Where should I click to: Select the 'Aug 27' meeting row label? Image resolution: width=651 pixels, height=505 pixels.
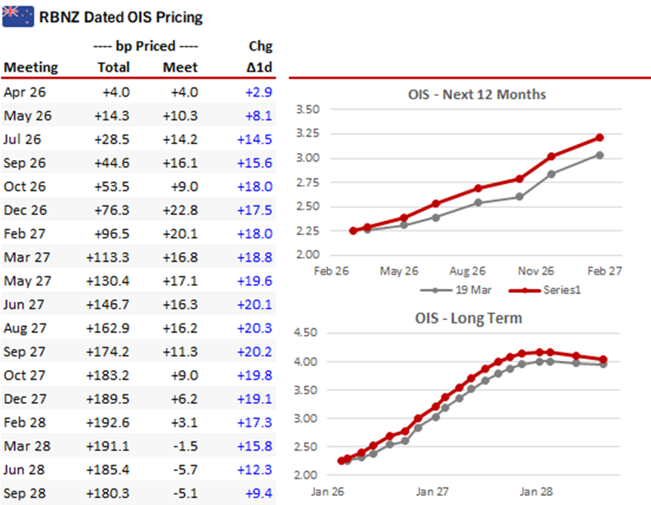(x=25, y=328)
